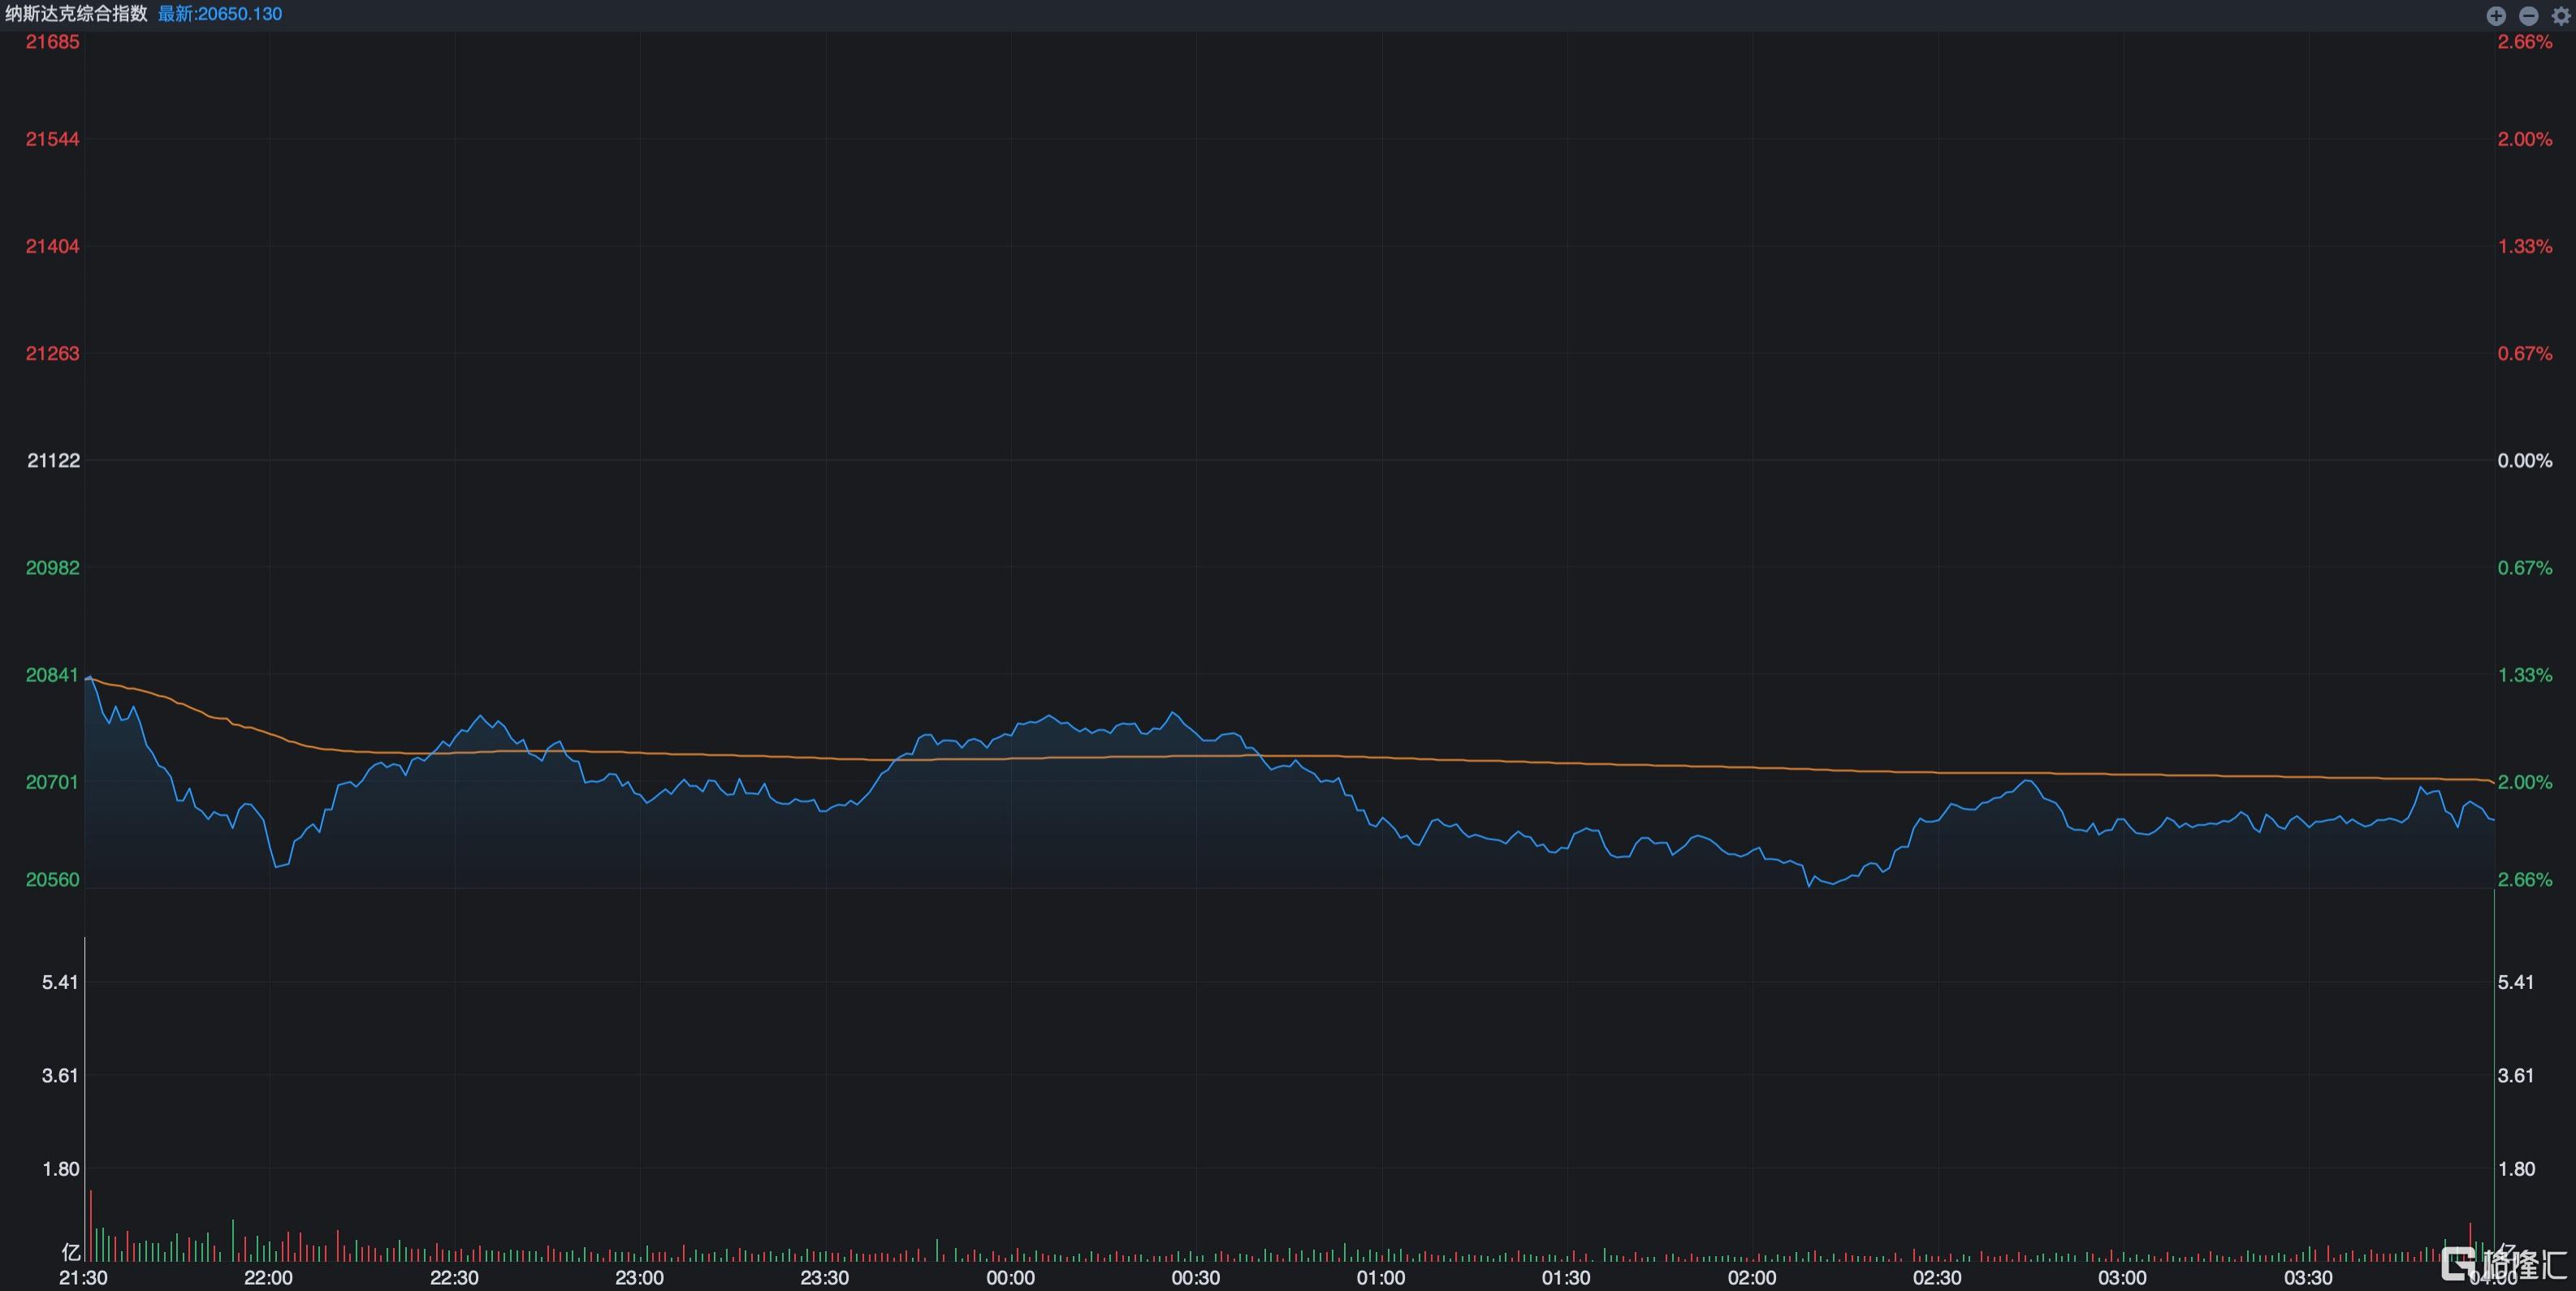Image resolution: width=2576 pixels, height=1291 pixels.
Task: Click the red 2.00% percent label
Action: click(2525, 139)
